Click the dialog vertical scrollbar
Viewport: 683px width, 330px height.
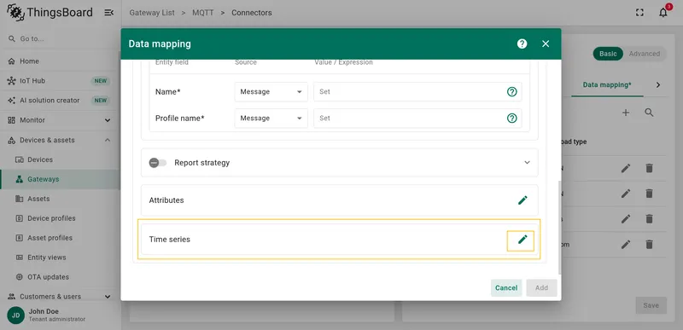[x=559, y=227]
